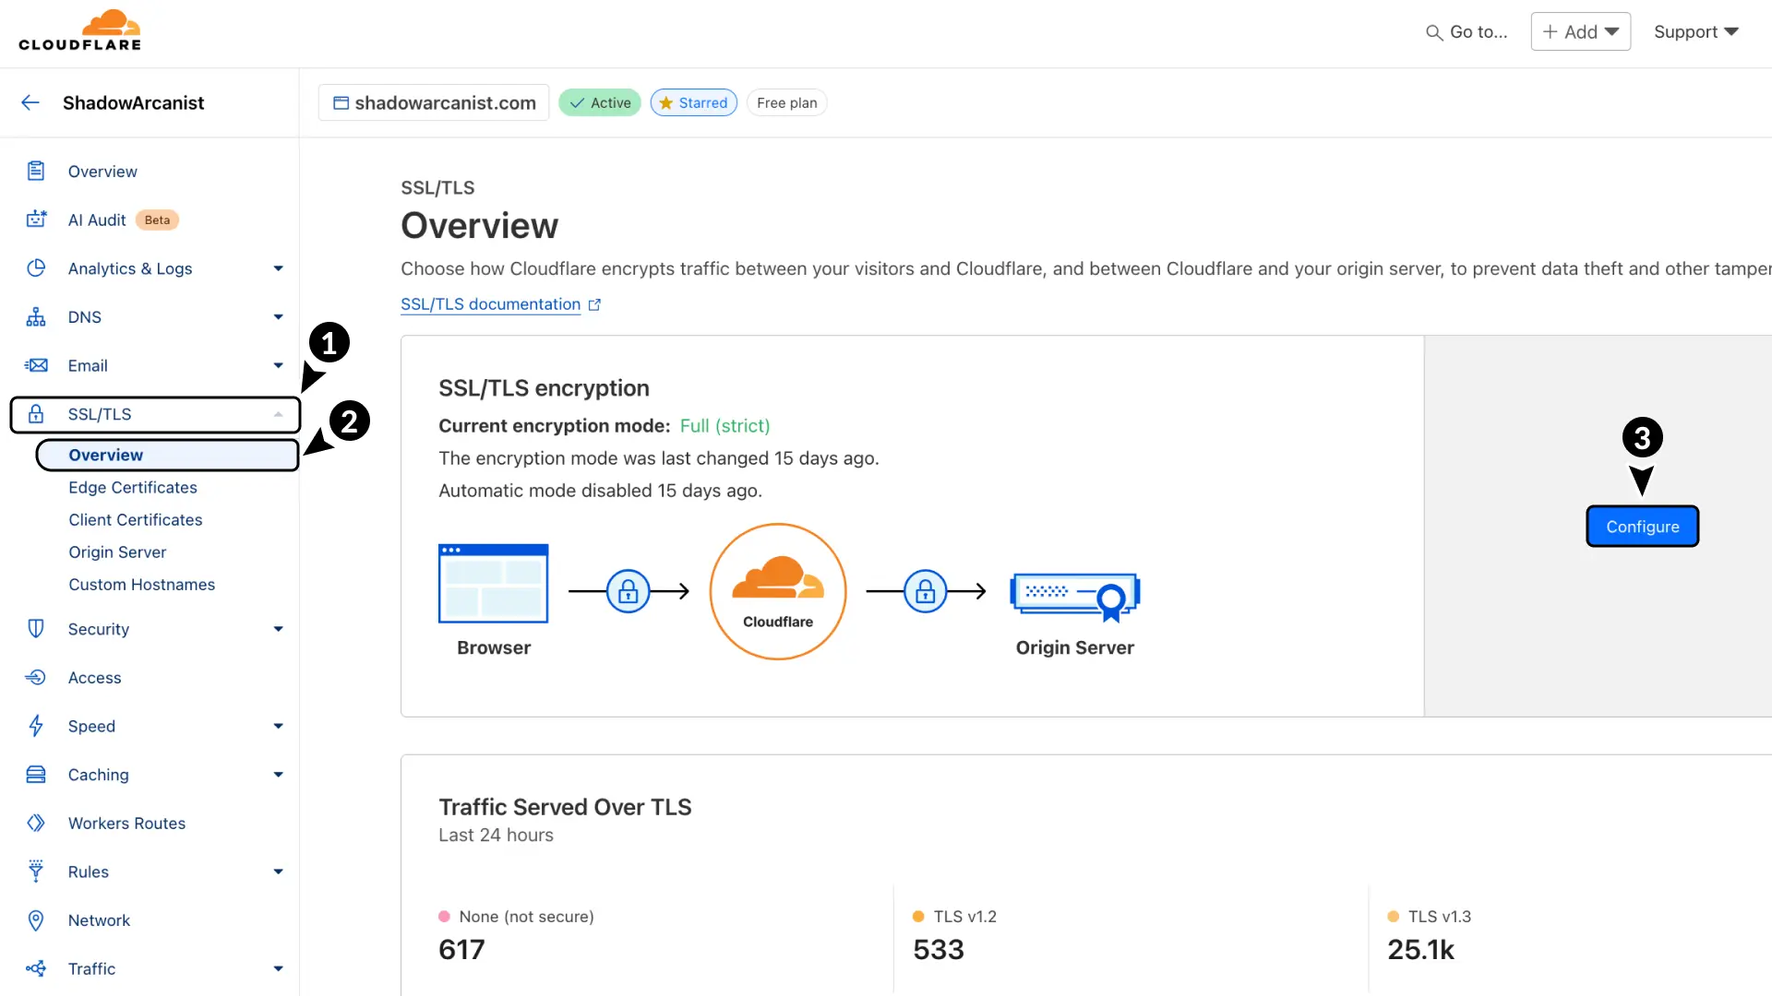Viewport: 1772px width, 996px height.
Task: Expand the Rules menu arrow
Action: point(278,871)
